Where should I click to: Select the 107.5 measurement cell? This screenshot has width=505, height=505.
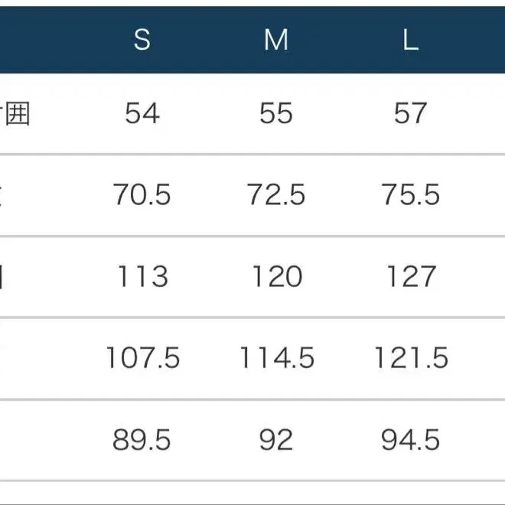click(x=142, y=357)
